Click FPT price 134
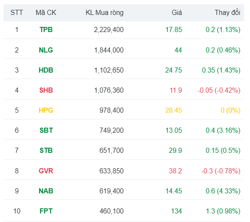 [x=176, y=211]
